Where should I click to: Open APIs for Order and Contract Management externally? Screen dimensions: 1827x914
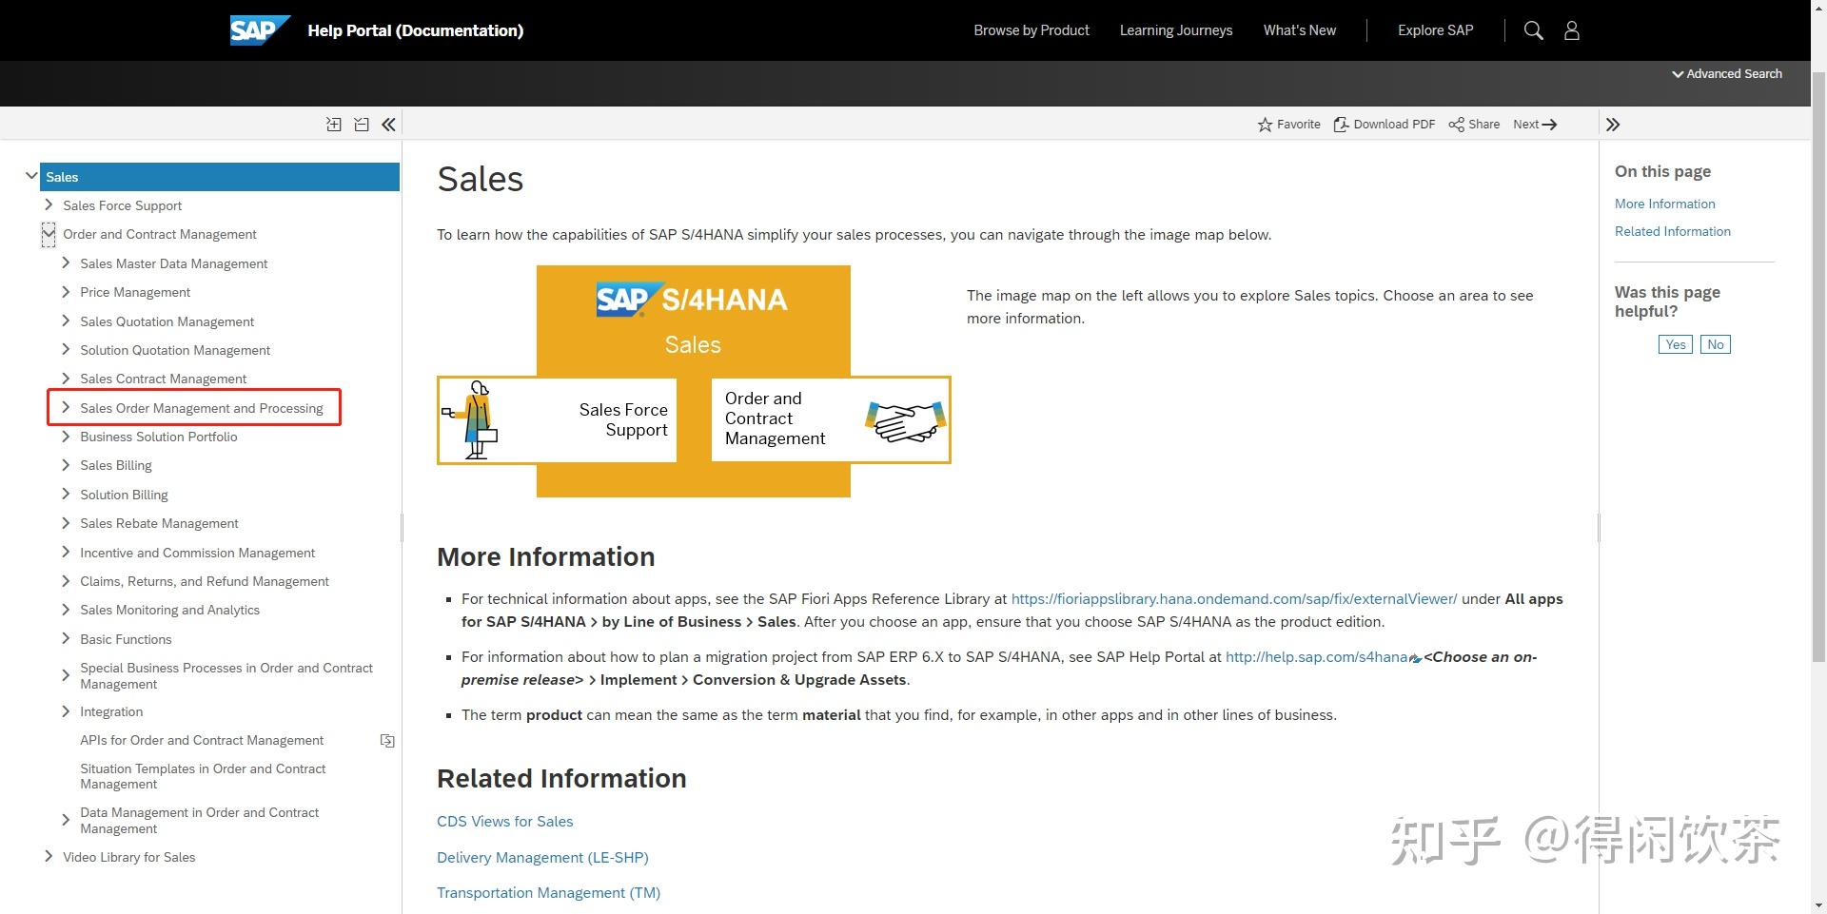click(x=386, y=740)
